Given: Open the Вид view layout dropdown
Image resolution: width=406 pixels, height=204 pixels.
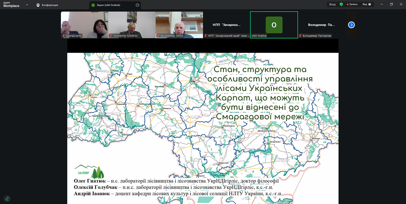Looking at the screenshot, I should [x=366, y=5].
